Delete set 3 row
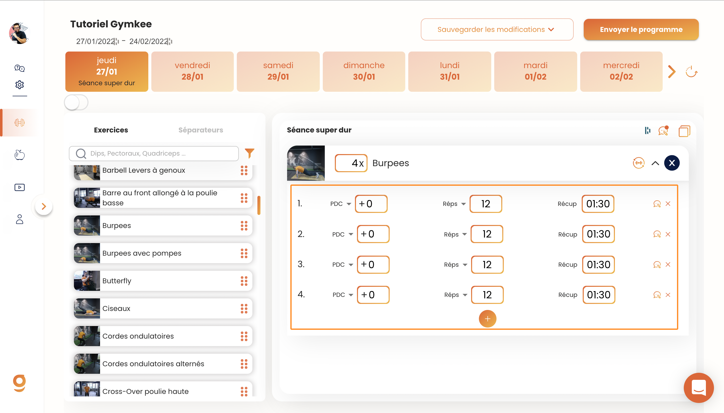This screenshot has width=724, height=413. coord(668,264)
